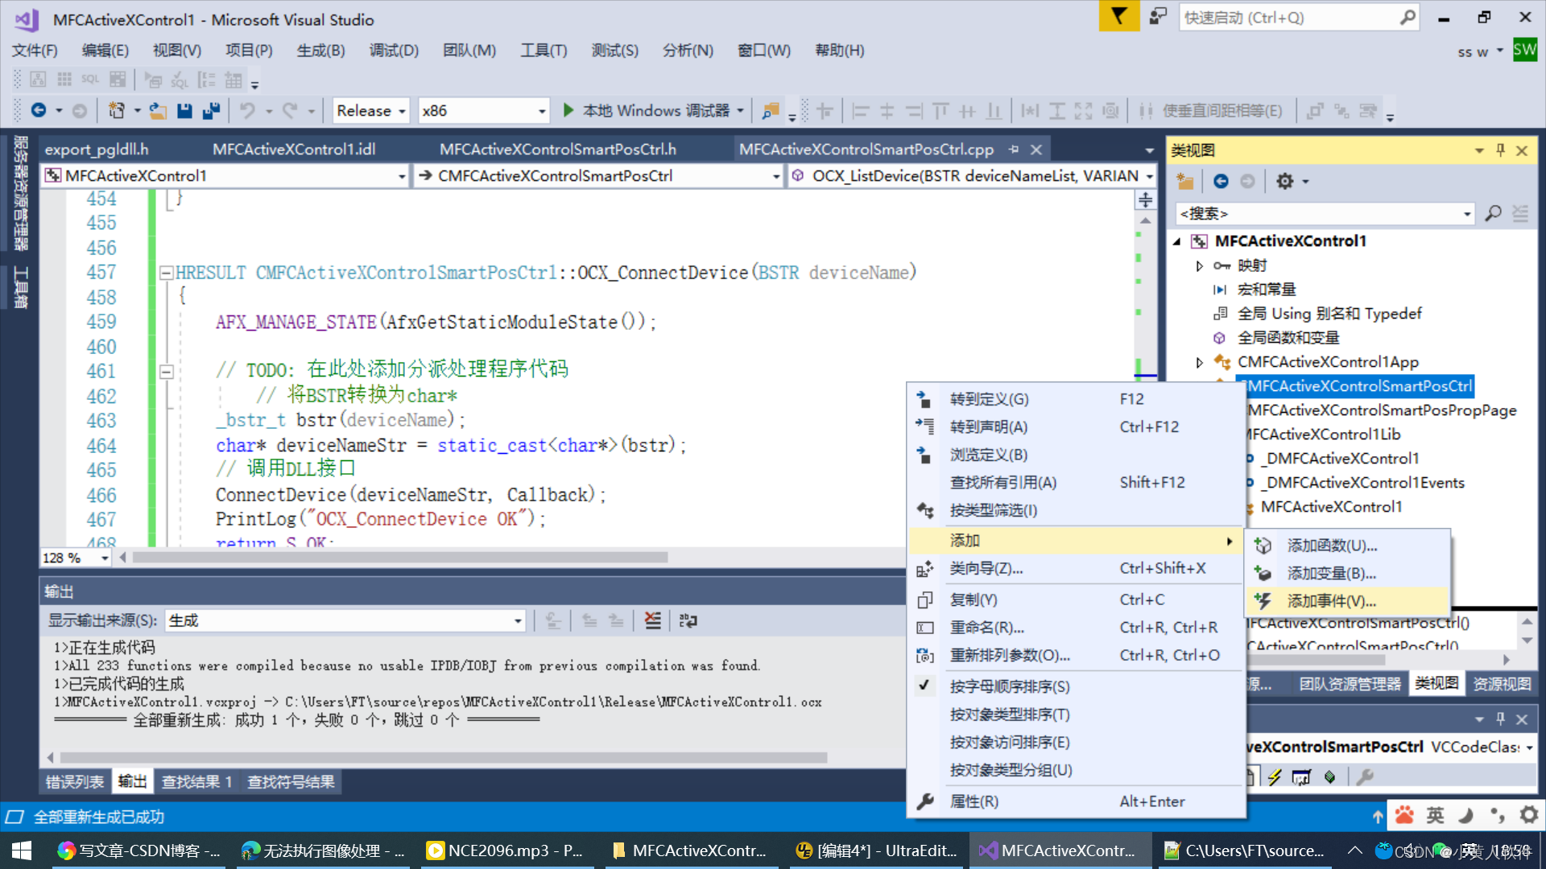Viewport: 1546px width, 869px height.
Task: Click the messages overrides icon in Properties panel
Action: tap(1301, 776)
